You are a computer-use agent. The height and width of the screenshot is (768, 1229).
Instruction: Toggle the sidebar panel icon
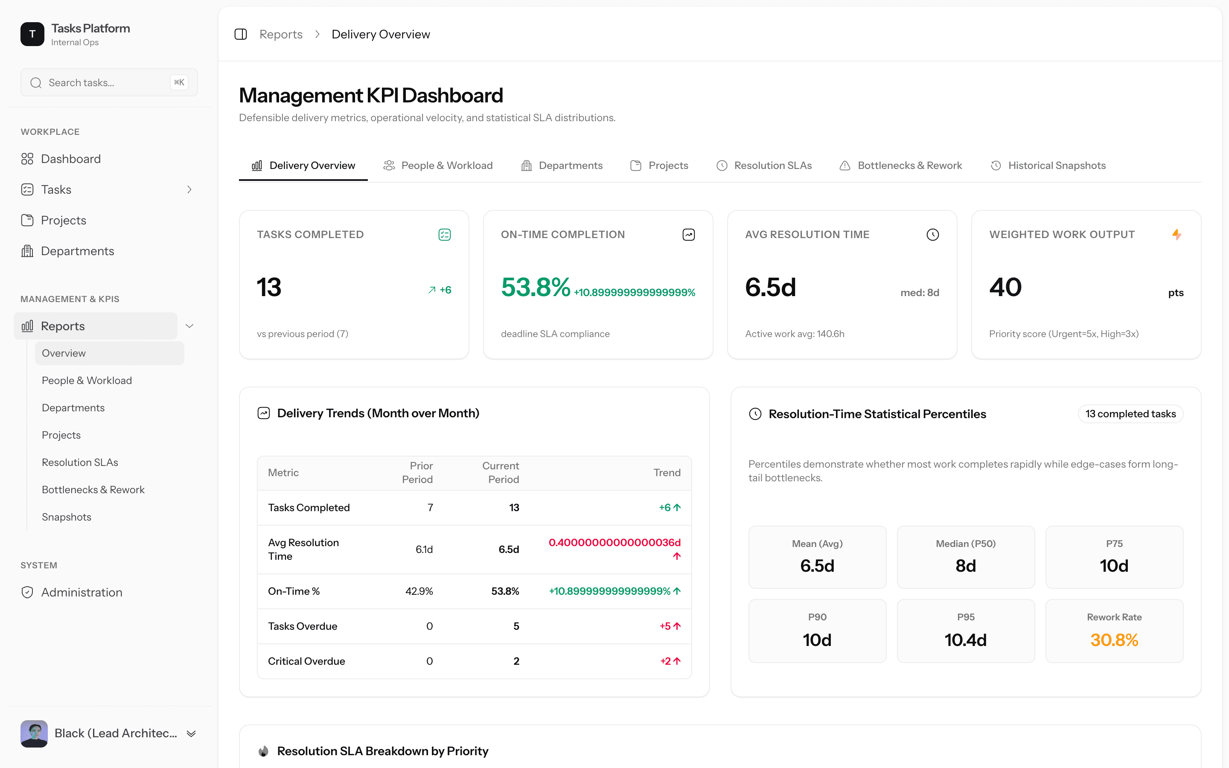click(241, 34)
